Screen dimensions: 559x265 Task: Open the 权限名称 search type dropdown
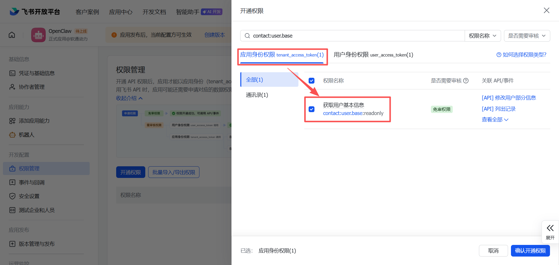[x=482, y=36]
